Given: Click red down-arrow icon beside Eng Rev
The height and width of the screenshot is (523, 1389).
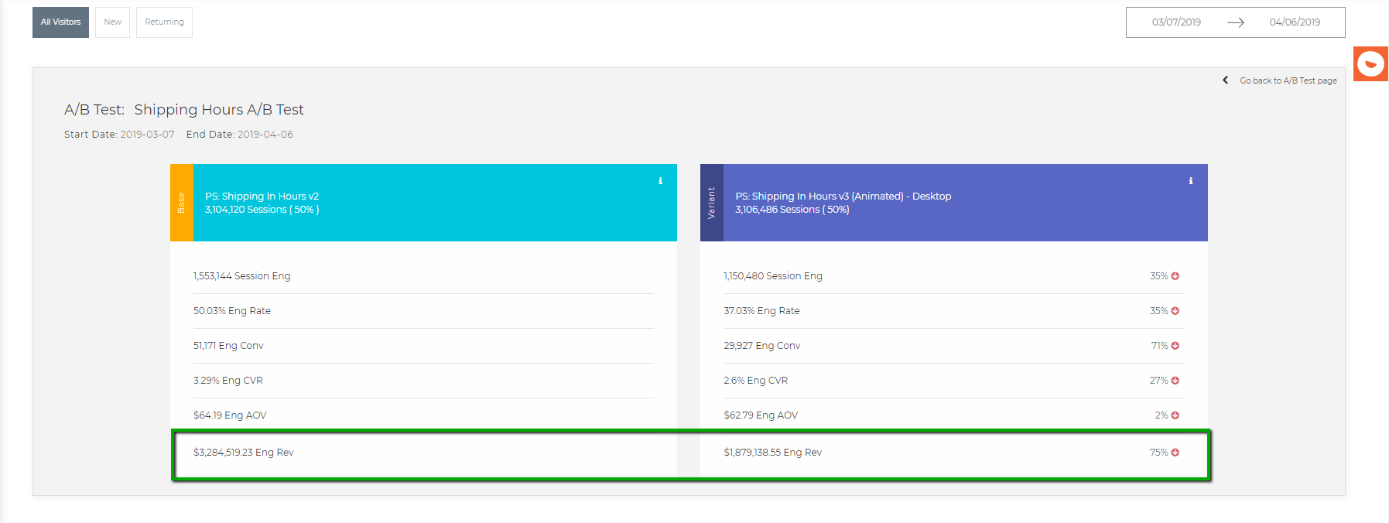Looking at the screenshot, I should [1175, 453].
